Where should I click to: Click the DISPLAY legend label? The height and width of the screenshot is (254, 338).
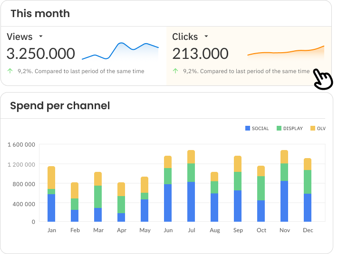pyautogui.click(x=293, y=129)
